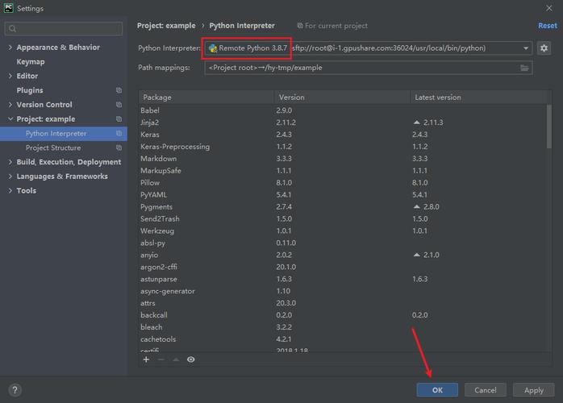563x403 pixels.
Task: Select the Markdown package row
Action: coord(342,159)
